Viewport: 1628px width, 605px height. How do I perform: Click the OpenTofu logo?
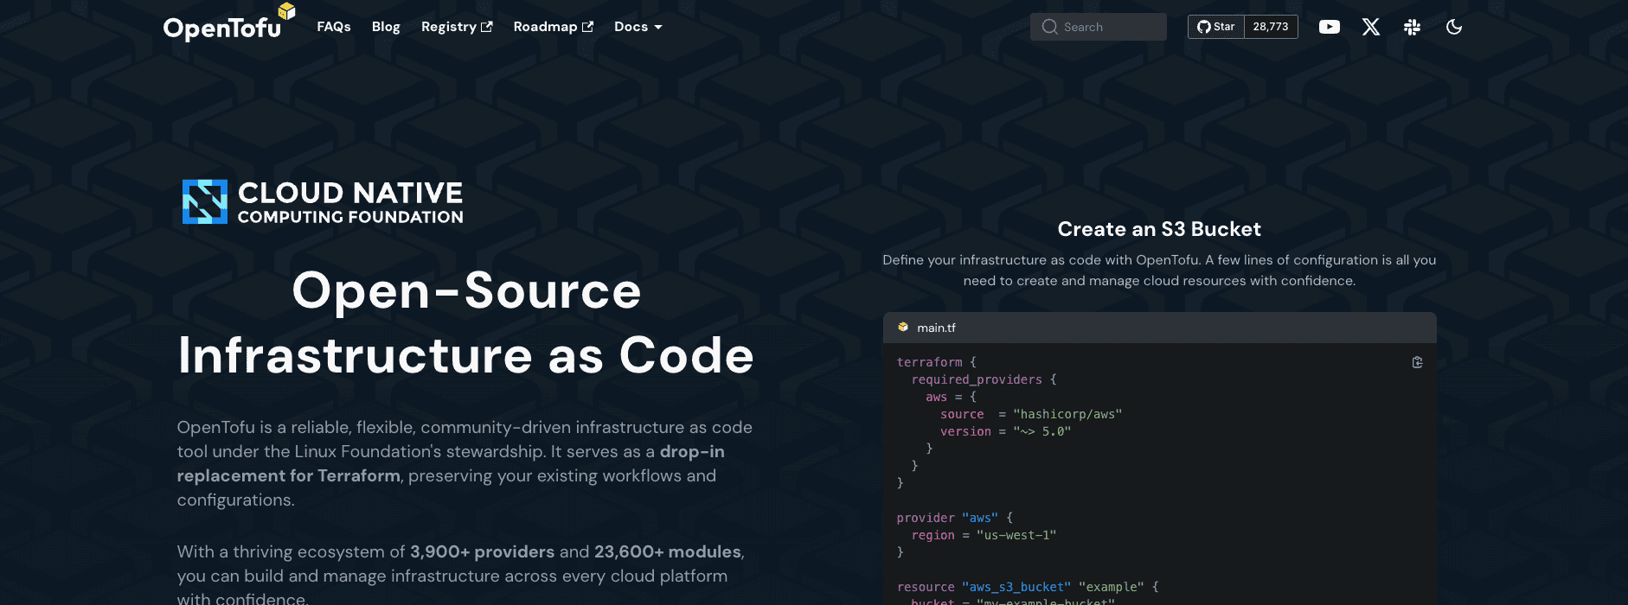click(x=229, y=23)
